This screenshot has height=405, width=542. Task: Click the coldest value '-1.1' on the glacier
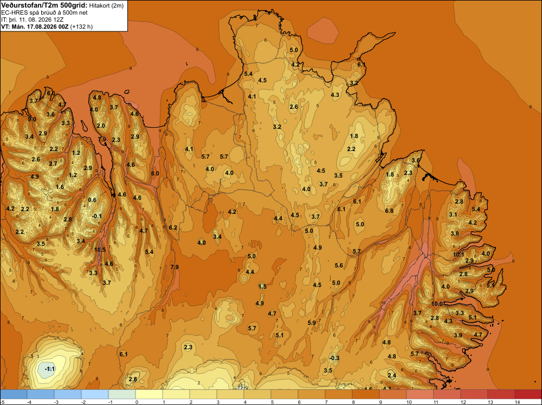(x=50, y=369)
